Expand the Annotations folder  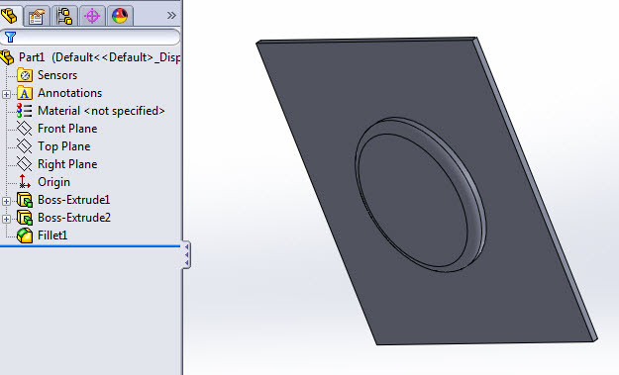(6, 94)
